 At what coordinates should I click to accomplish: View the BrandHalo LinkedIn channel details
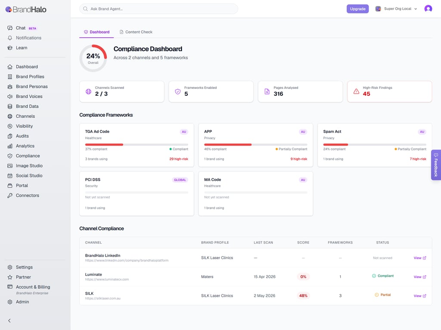[x=419, y=258]
